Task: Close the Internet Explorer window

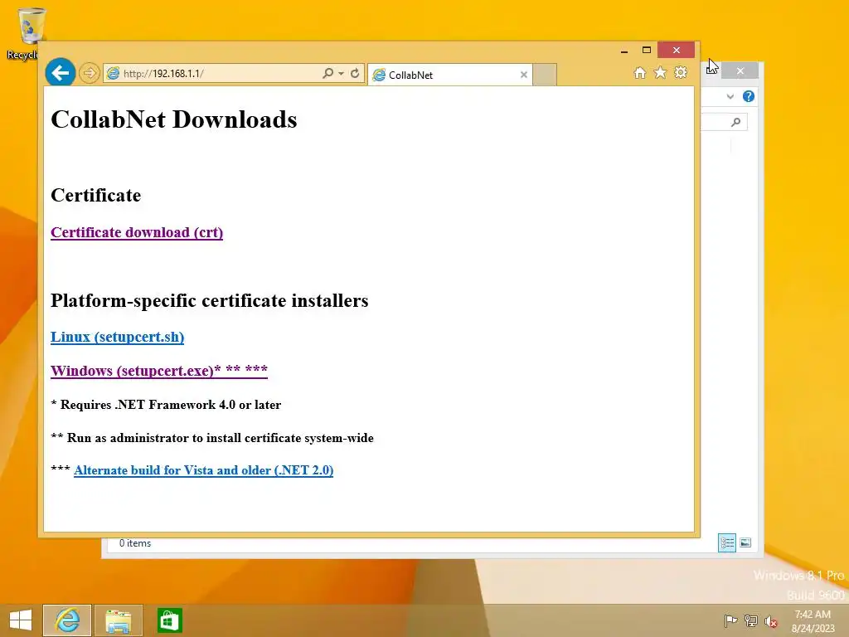Action: click(677, 51)
